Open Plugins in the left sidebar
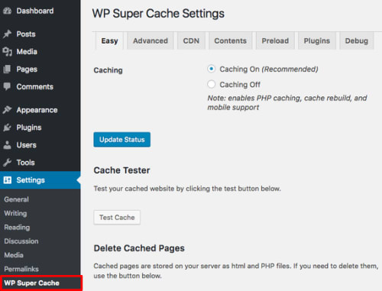The height and width of the screenshot is (291, 382). pyautogui.click(x=40, y=128)
